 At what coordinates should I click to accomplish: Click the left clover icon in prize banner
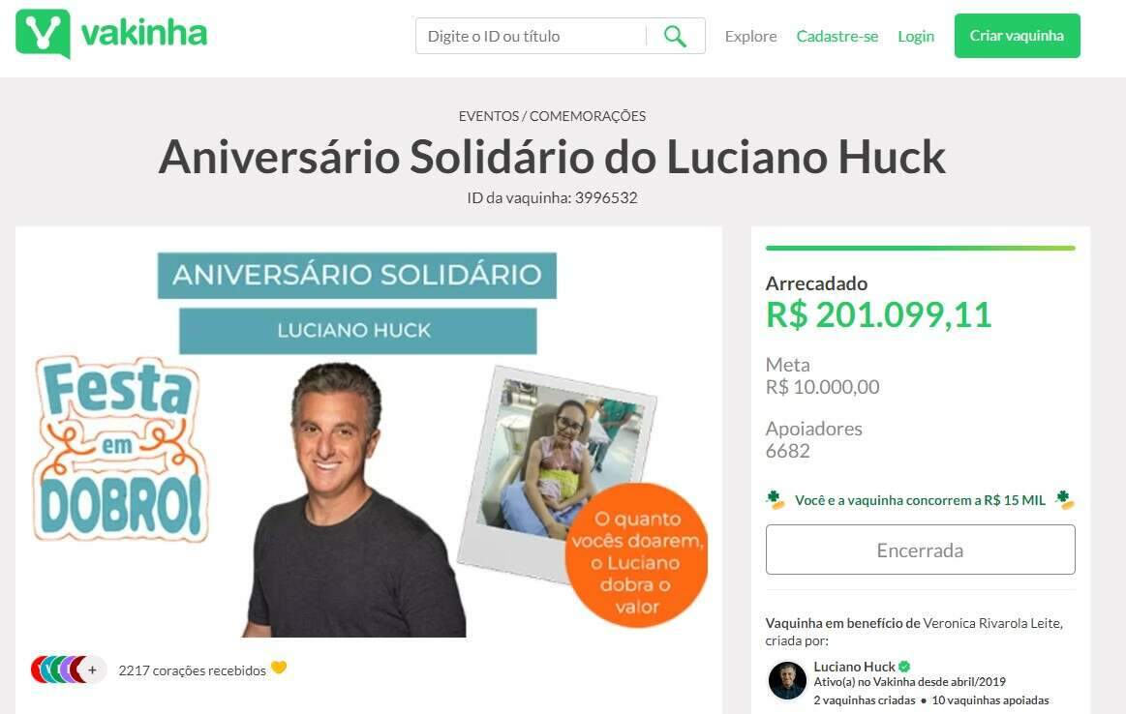pyautogui.click(x=776, y=499)
